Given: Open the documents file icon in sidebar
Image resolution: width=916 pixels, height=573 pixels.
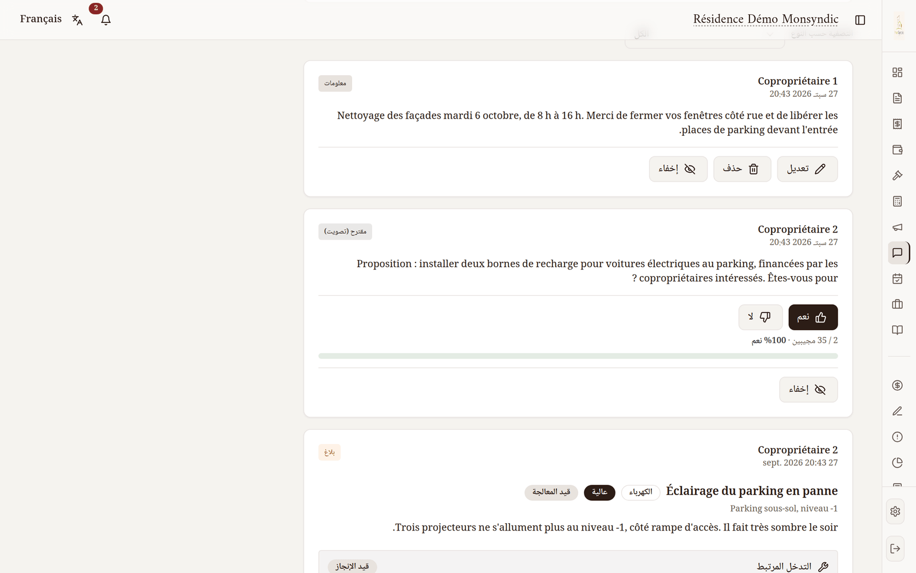Looking at the screenshot, I should (x=897, y=98).
